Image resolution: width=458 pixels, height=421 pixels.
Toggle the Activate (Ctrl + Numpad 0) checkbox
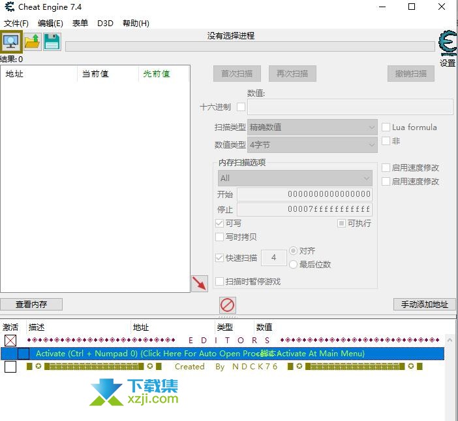point(23,354)
